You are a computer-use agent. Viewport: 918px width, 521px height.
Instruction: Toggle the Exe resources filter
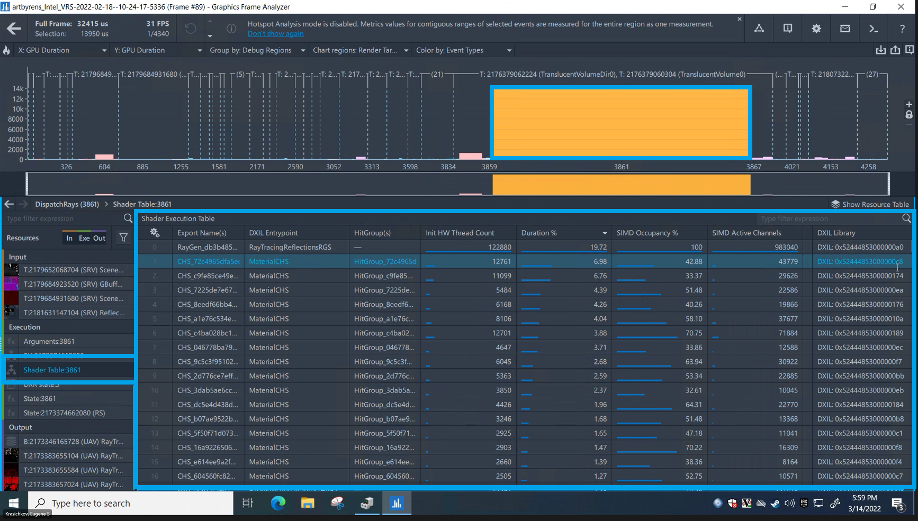84,238
